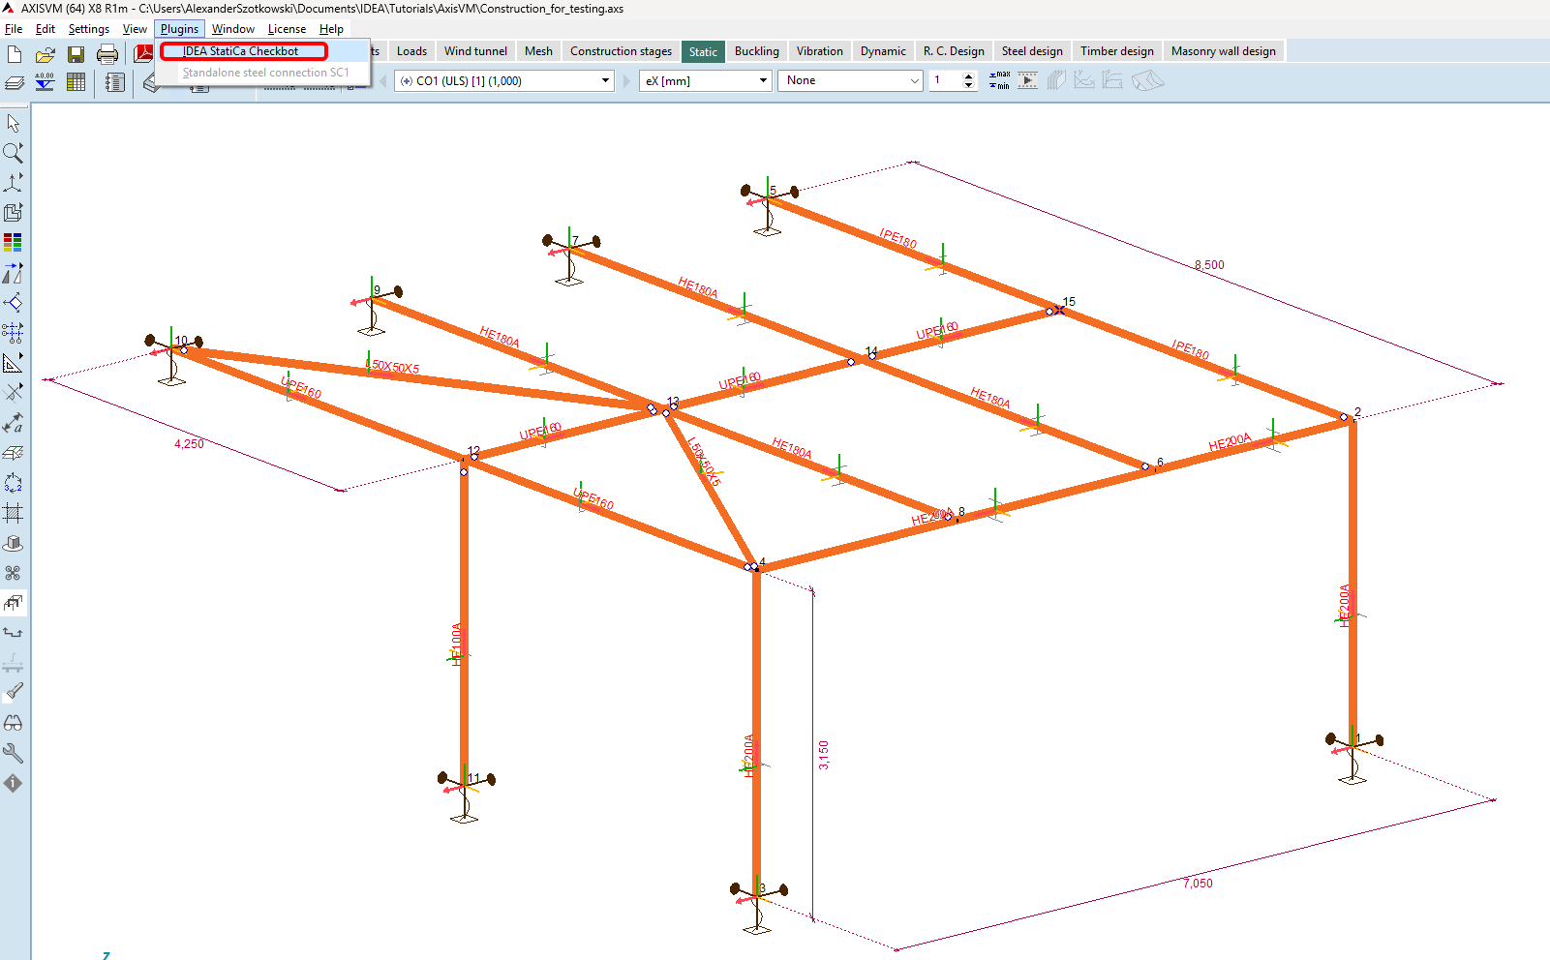
Task: Open the table browser icon
Action: [x=76, y=82]
